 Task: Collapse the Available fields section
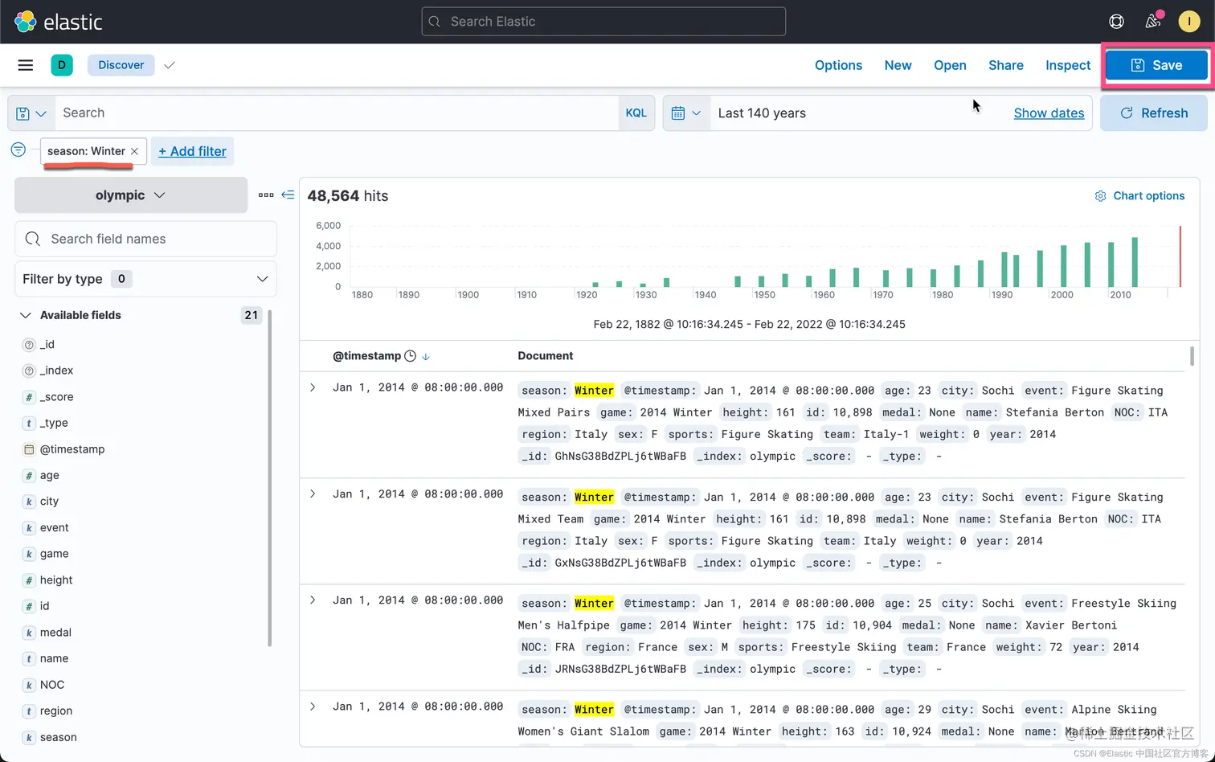26,315
